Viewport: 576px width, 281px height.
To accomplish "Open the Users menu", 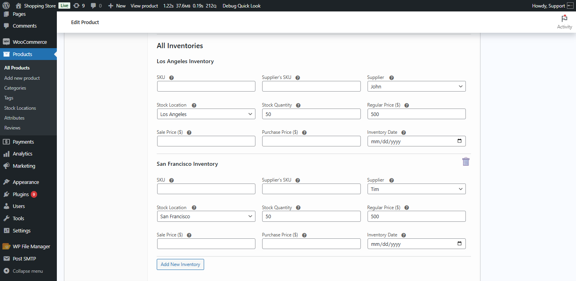I will pyautogui.click(x=28, y=206).
